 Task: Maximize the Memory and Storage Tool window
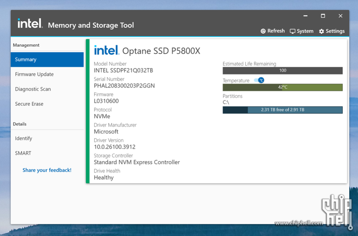pos(323,16)
